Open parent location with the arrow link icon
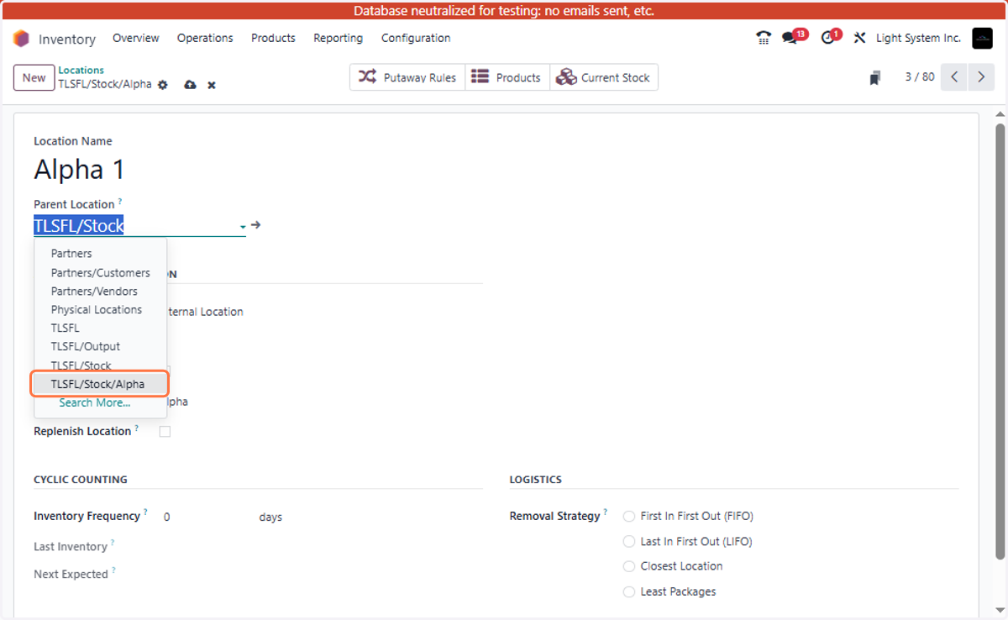Viewport: 1008px width, 620px height. coord(256,225)
